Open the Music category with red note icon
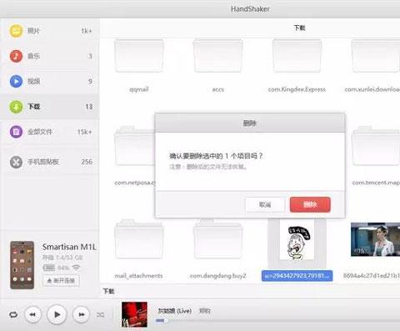The height and width of the screenshot is (331, 400). 16,56
